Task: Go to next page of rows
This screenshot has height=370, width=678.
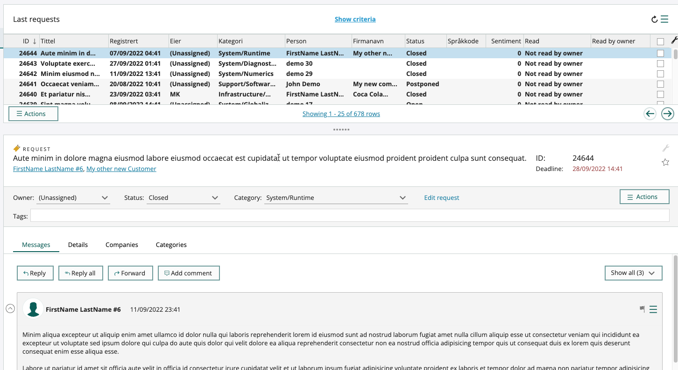Action: click(668, 114)
